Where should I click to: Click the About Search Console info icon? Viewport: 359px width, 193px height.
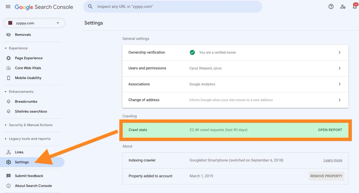point(9,186)
